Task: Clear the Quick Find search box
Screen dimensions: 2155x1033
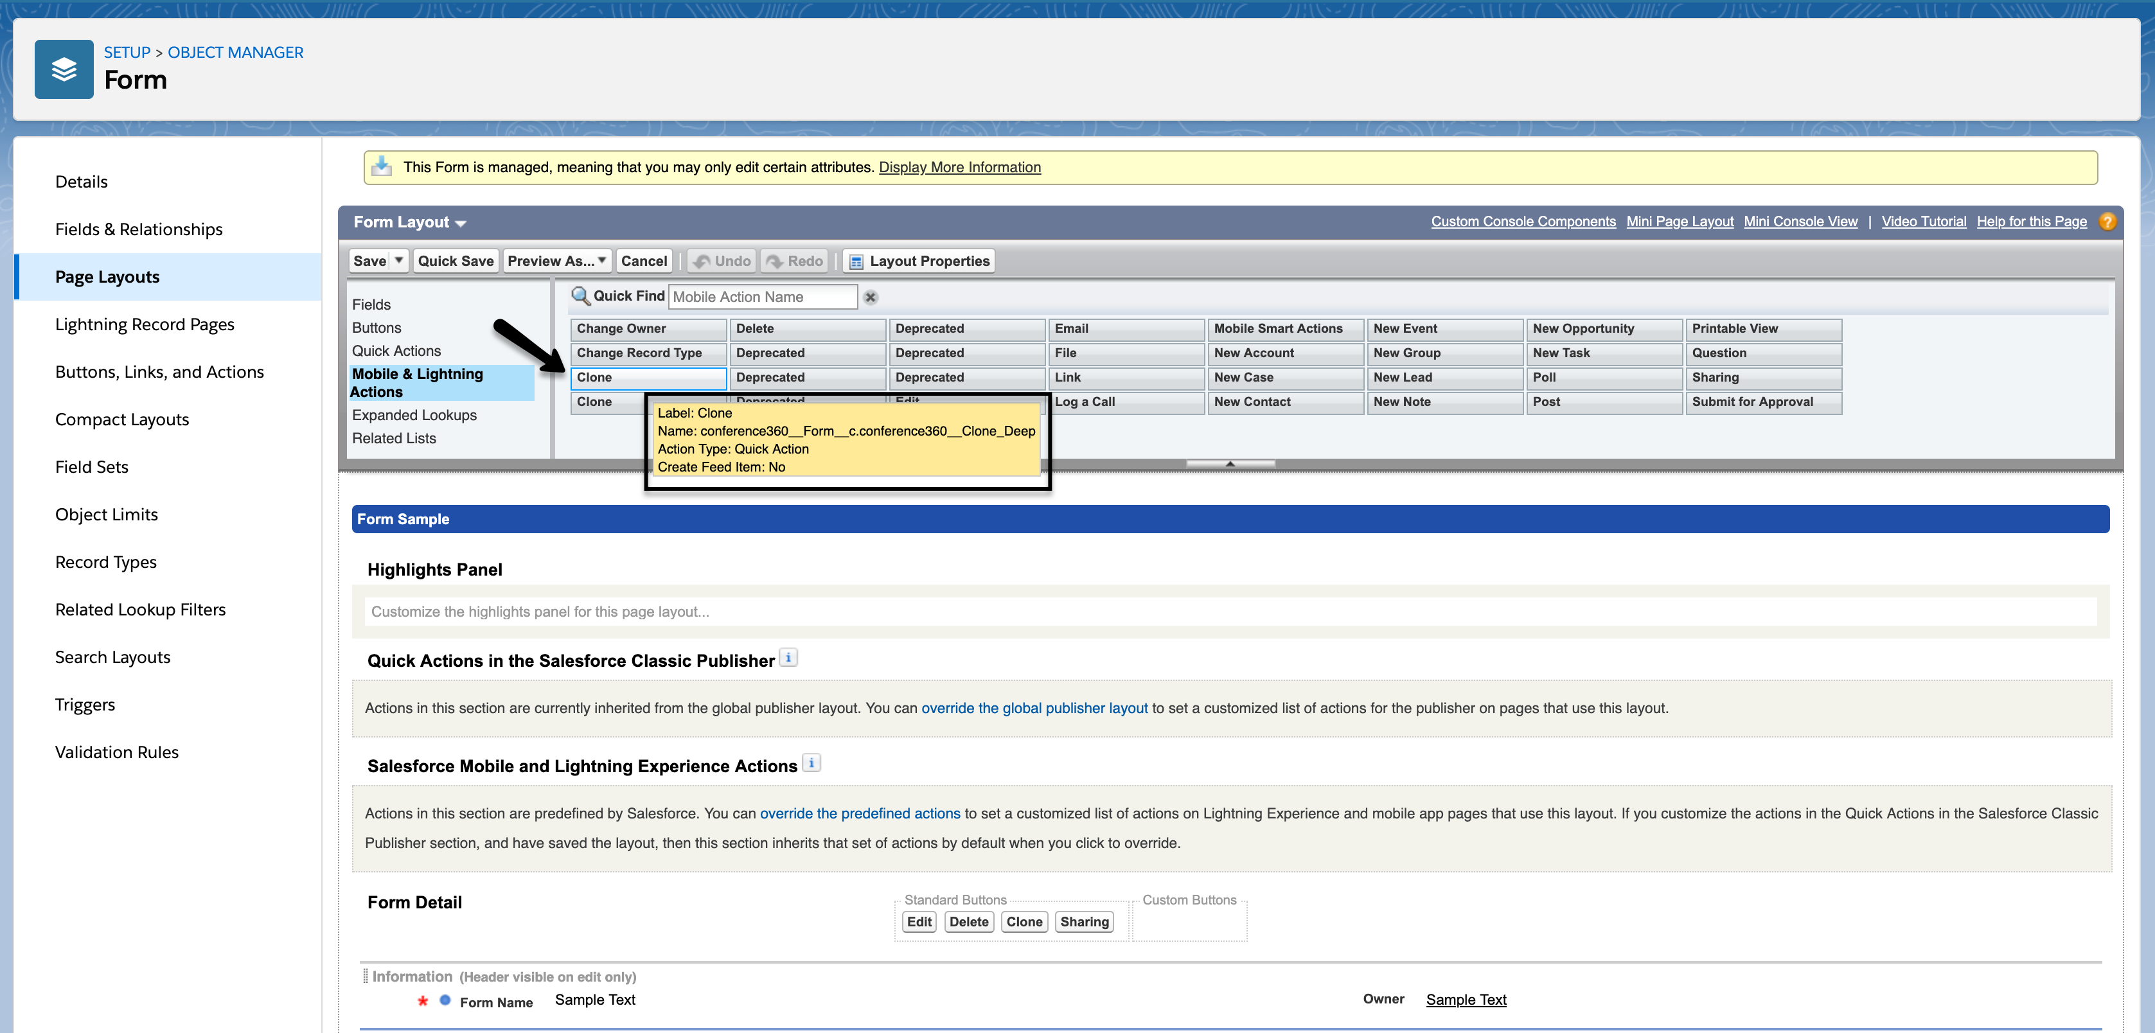Action: coord(870,297)
